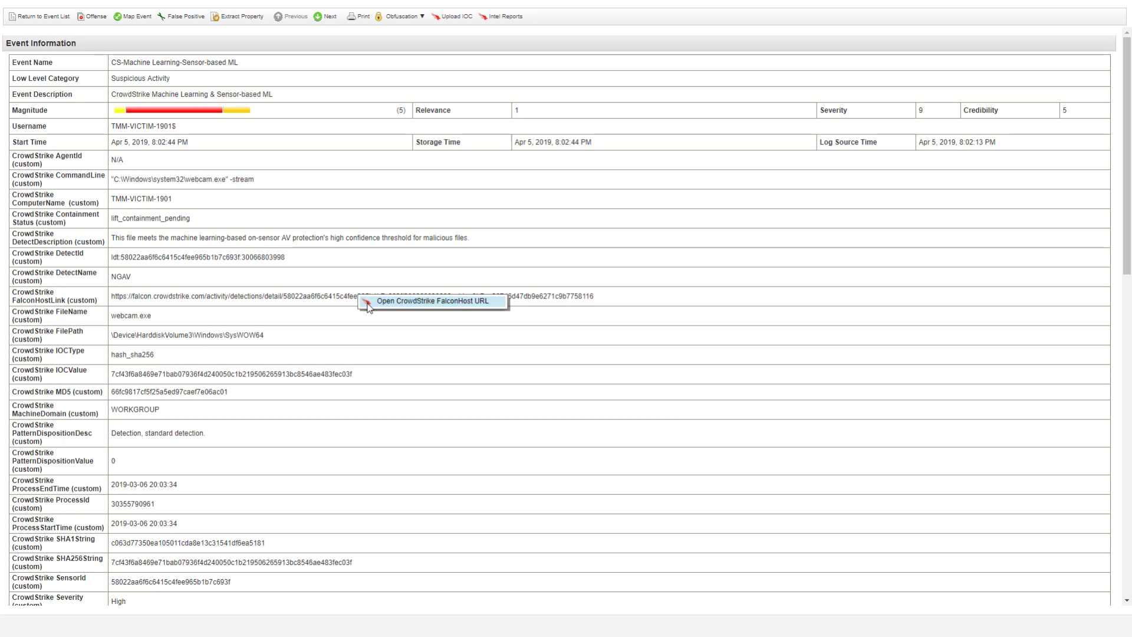Click CrowdStrike Severity value 'High'
This screenshot has height=637, width=1132.
[x=119, y=602]
